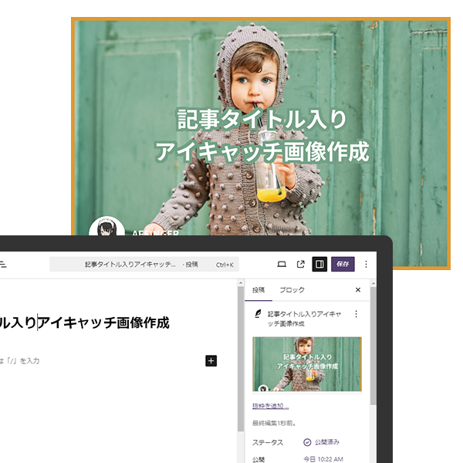Image resolution: width=463 pixels, height=463 pixels.
Task: View the post in new tab icon
Action: point(301,264)
